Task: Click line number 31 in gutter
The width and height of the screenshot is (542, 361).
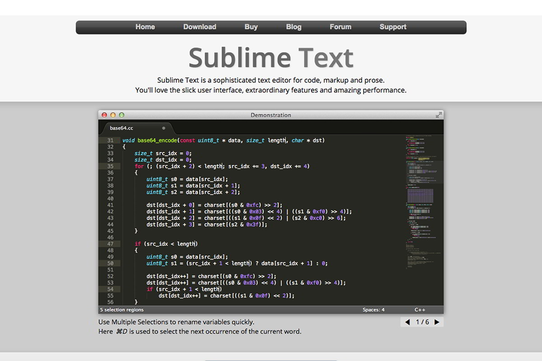Action: click(x=110, y=140)
